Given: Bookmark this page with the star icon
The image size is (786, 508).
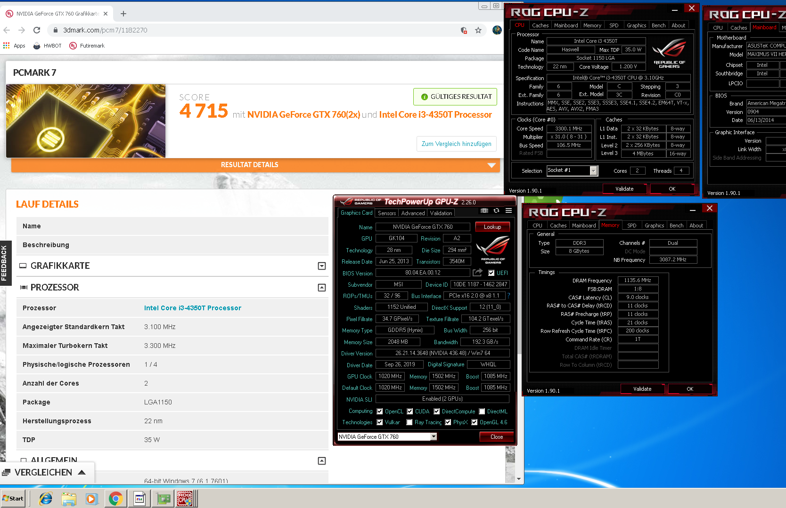Looking at the screenshot, I should [478, 30].
